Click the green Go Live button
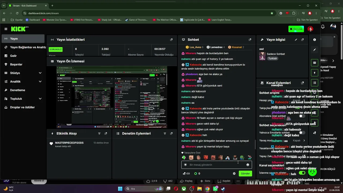The image size is (343, 193). pyautogui.click(x=296, y=29)
